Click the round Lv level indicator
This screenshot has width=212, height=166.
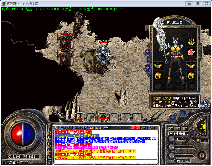(x=172, y=139)
